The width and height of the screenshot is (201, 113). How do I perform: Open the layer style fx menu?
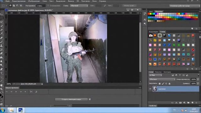coord(177,103)
